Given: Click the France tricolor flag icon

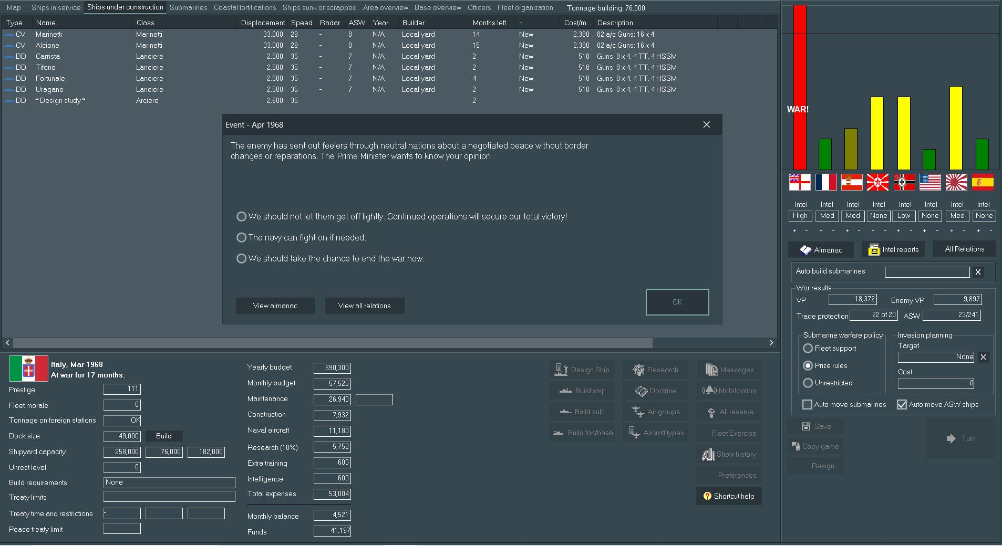Looking at the screenshot, I should (826, 182).
